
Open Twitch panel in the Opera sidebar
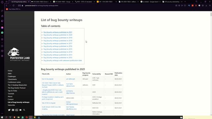pos(2,21)
